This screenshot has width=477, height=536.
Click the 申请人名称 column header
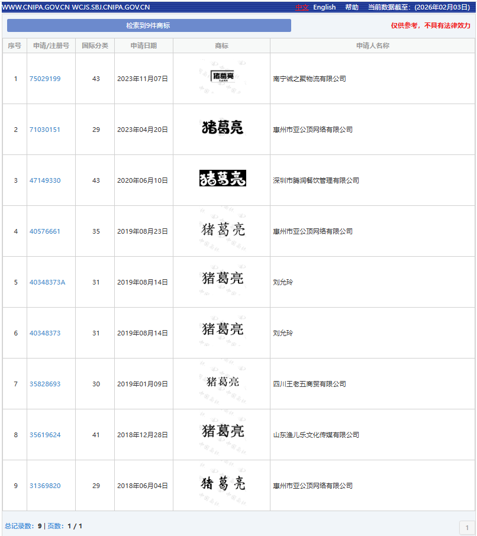(x=372, y=46)
